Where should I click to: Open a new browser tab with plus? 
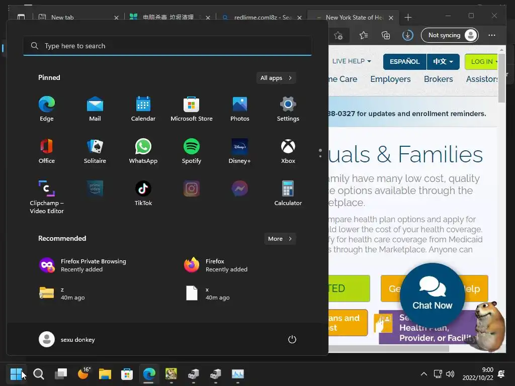tap(408, 18)
